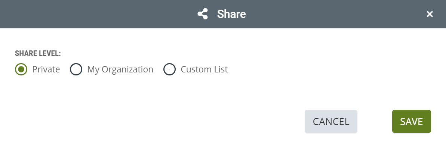Click the My Organization label text
The image size is (446, 143).
click(x=120, y=69)
